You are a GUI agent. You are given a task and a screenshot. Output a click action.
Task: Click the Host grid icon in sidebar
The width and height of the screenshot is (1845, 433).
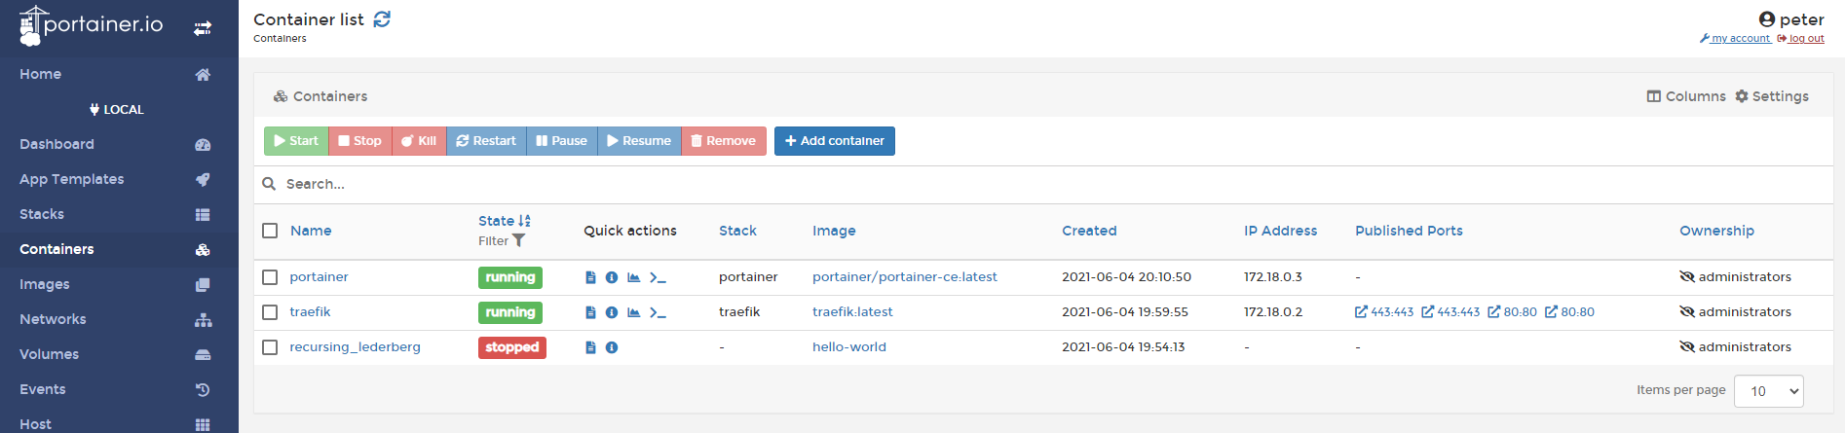tap(203, 425)
